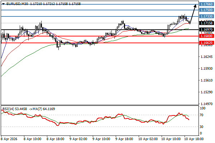This screenshot has height=143, width=215.
Task: Click the RSI(14) indicator label
Action: [9, 109]
